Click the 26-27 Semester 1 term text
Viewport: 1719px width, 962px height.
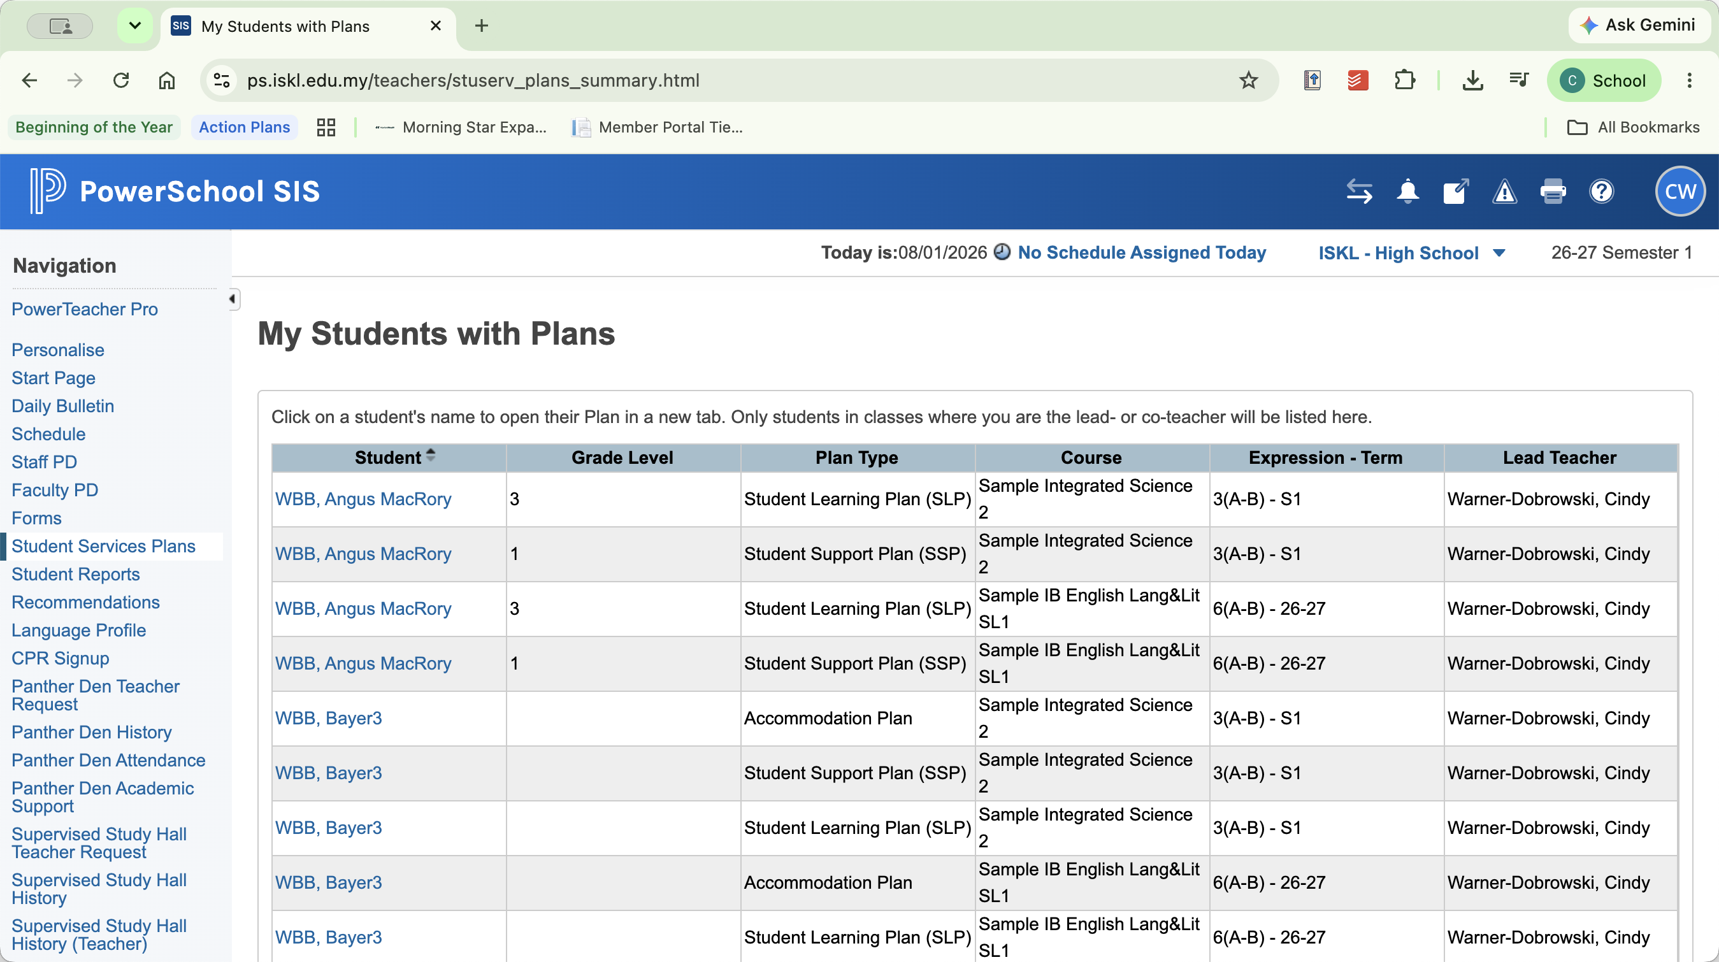(1622, 252)
